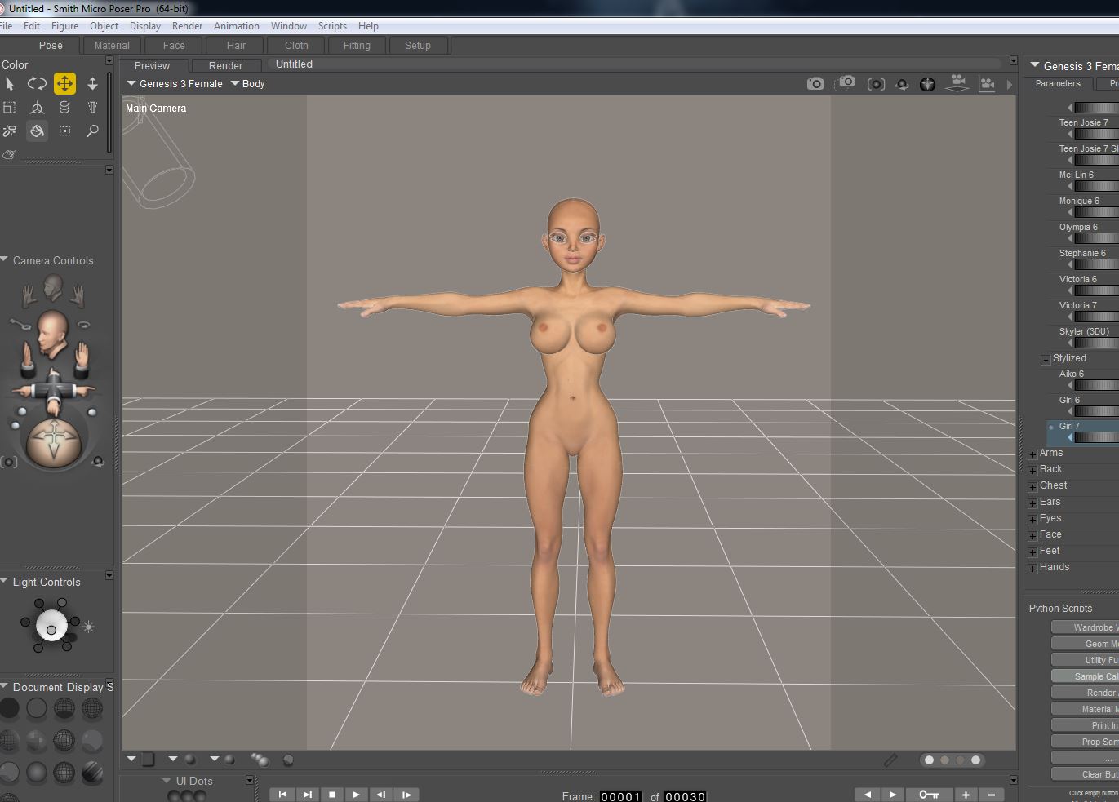The width and height of the screenshot is (1119, 802).
Task: Switch to the Render document tab
Action: tap(225, 65)
